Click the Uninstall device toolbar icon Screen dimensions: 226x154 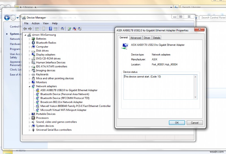(74, 29)
